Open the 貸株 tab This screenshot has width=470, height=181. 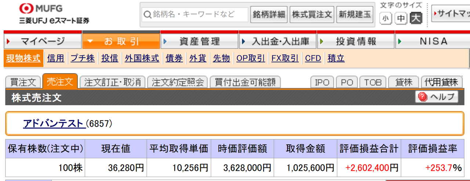(x=404, y=82)
